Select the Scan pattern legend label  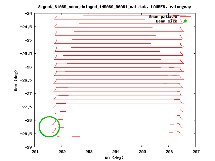[x=163, y=17]
